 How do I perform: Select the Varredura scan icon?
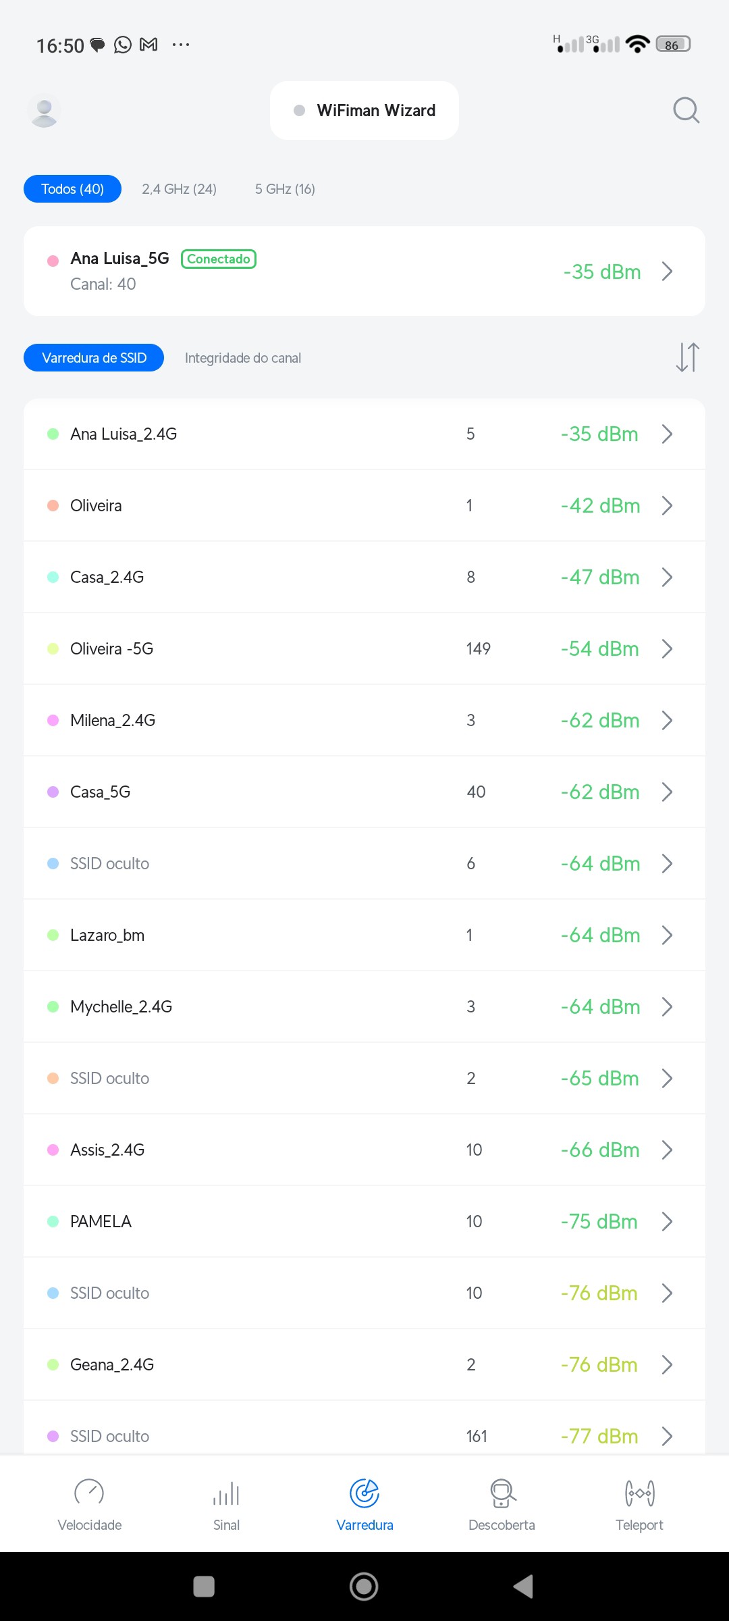tap(364, 1493)
